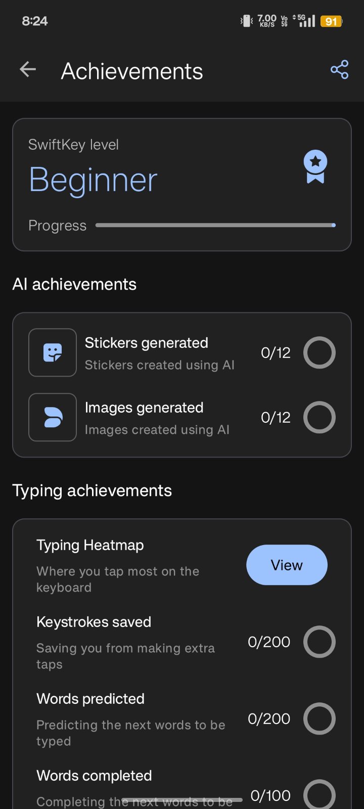
Task: Tap the Stickers generated sticker icon
Action: point(53,352)
